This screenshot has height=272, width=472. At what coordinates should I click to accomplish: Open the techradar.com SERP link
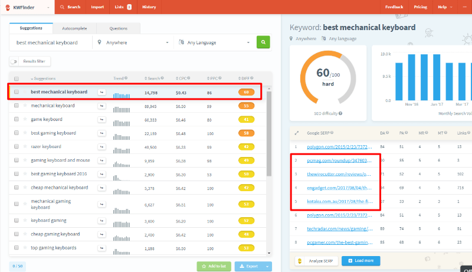340,229
